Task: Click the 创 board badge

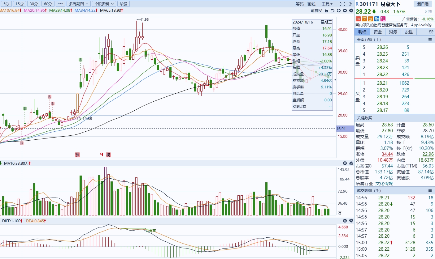Action: 371,19
